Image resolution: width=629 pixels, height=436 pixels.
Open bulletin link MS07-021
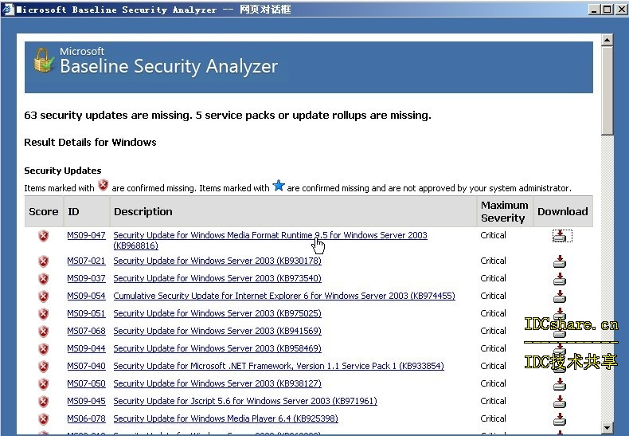[86, 261]
